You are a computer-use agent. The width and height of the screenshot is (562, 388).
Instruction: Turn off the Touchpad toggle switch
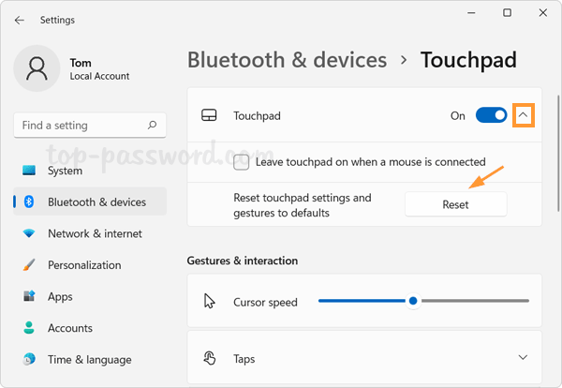pyautogui.click(x=491, y=115)
